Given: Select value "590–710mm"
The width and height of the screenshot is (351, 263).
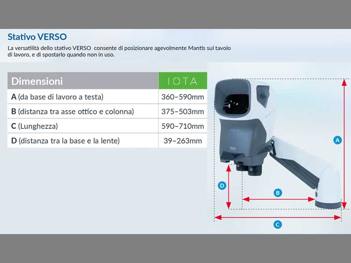Looking at the screenshot, I should (x=183, y=126).
